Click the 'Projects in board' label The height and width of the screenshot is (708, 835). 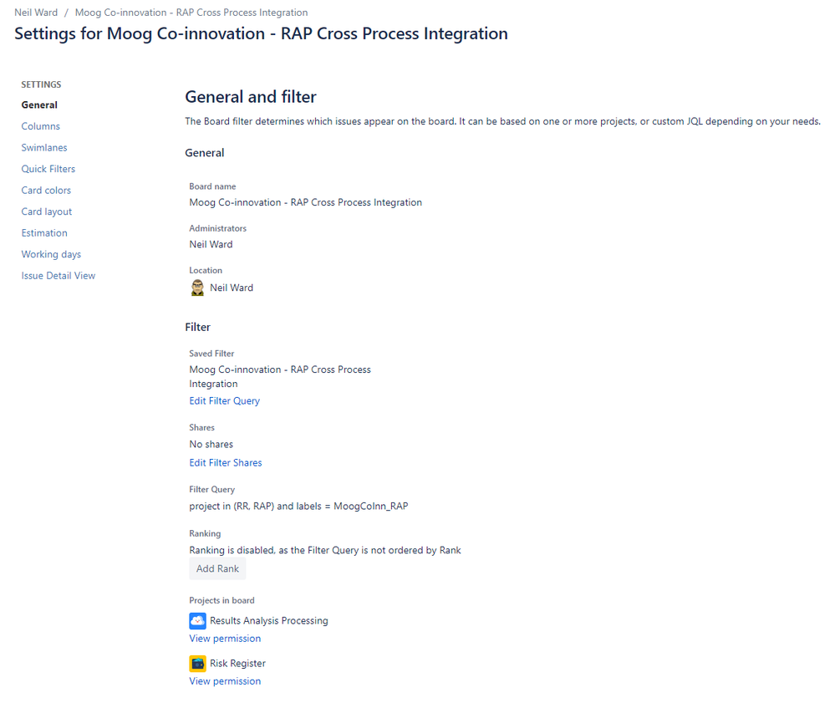221,600
